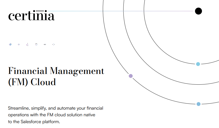Image resolution: width=219 pixels, height=128 pixels.
Task: Click the text "operations with the FM cloud solution native"
Action: [x=51, y=115]
